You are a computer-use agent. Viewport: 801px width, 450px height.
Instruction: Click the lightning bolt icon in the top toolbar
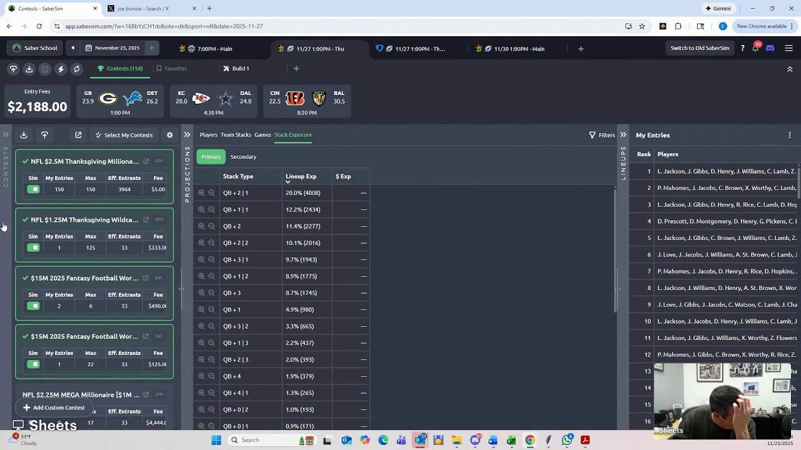pyautogui.click(x=61, y=69)
